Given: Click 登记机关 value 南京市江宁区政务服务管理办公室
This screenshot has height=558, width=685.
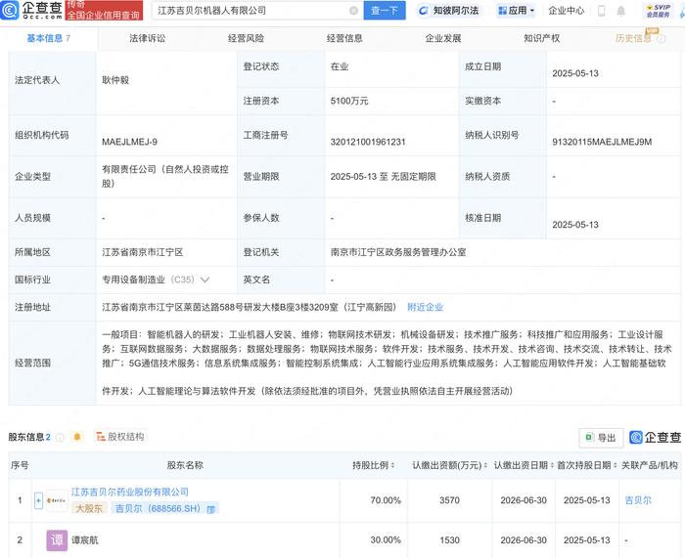Looking at the screenshot, I should [398, 252].
